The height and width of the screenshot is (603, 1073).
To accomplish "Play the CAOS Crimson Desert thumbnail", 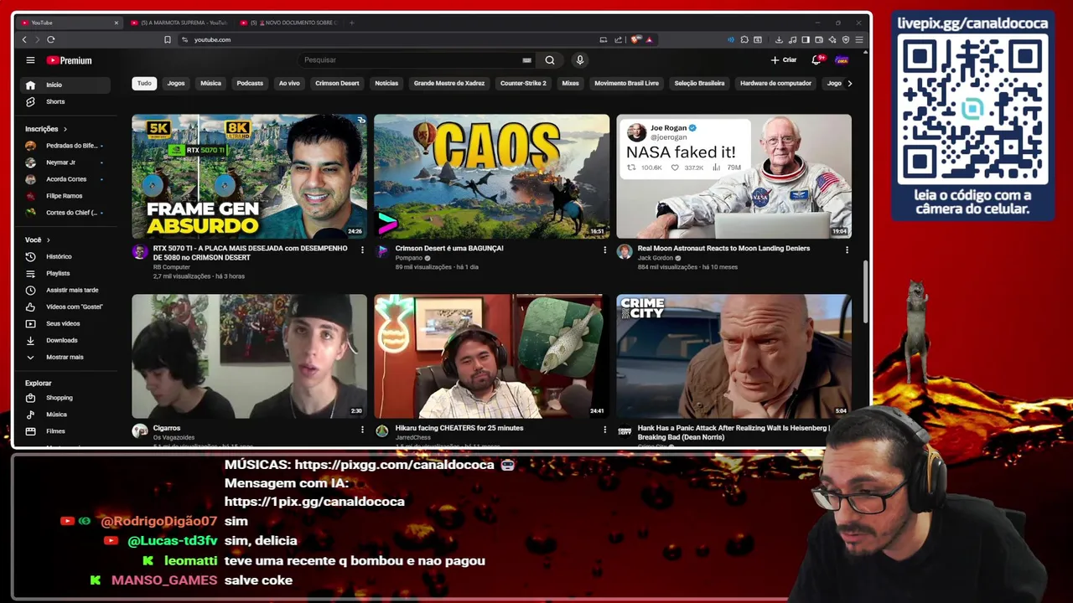I will click(491, 177).
